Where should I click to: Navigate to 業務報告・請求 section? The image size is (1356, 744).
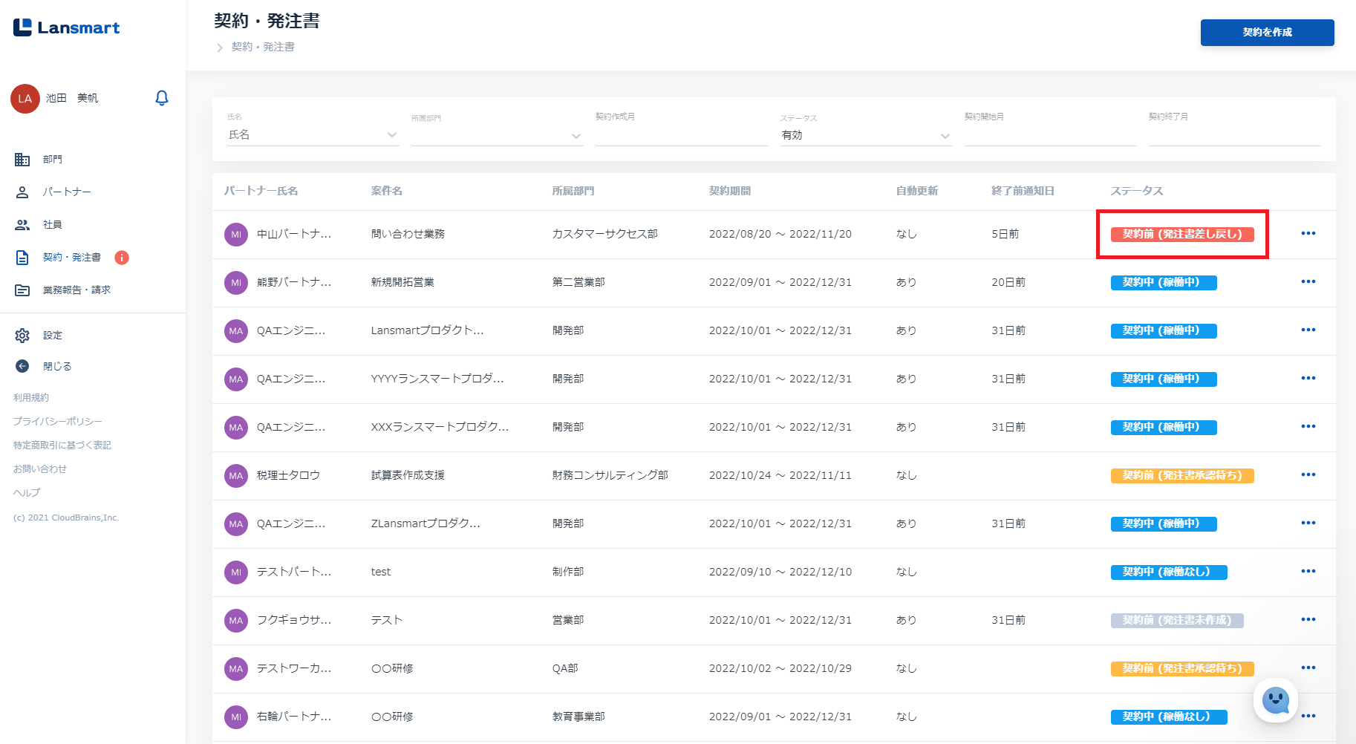point(76,290)
